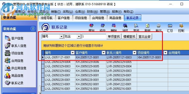189x94 pixels.
Task: Click the 刷新 (refresh) toolbar icon
Action: coord(148,26)
